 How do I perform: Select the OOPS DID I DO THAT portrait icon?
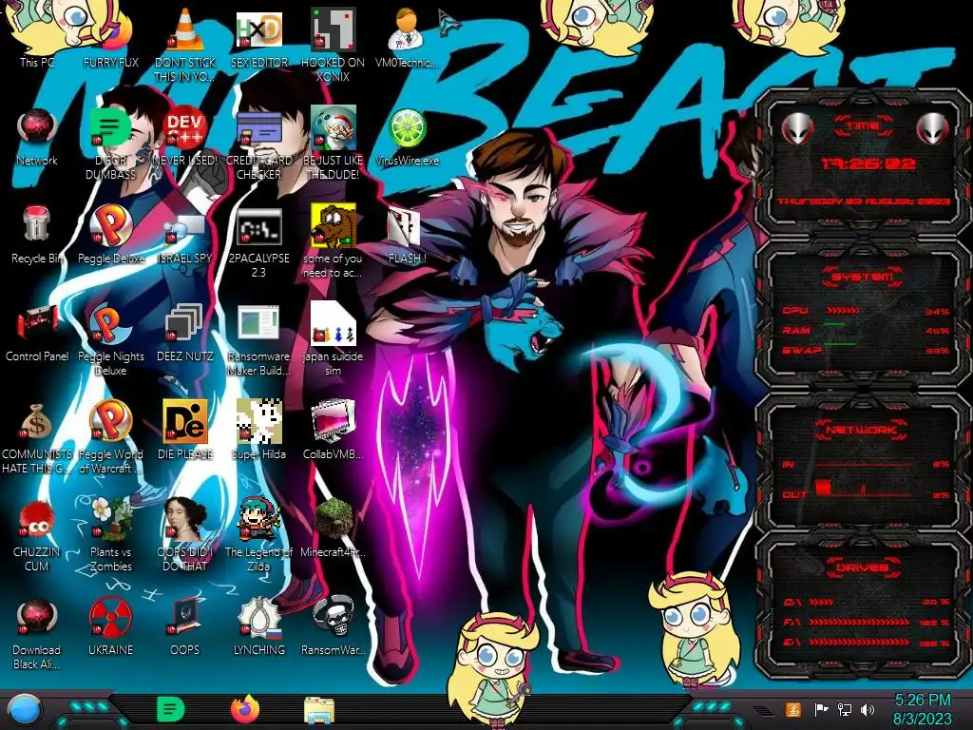coord(185,535)
